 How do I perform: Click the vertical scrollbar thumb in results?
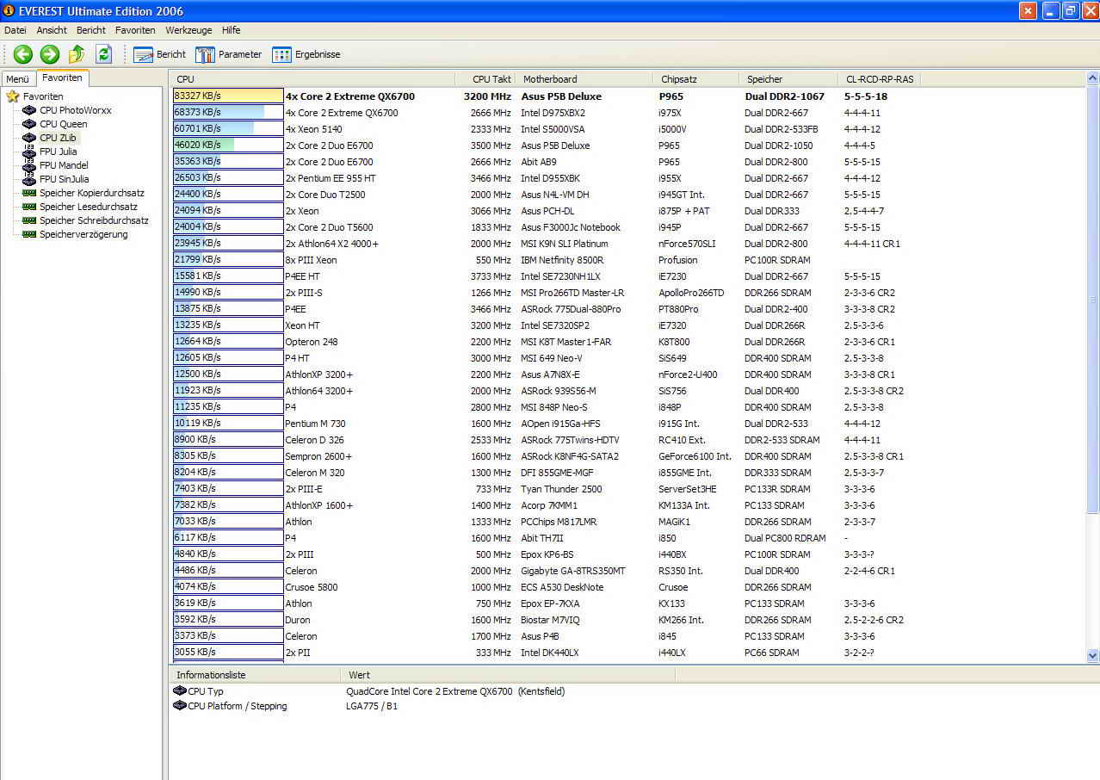coord(1092,300)
